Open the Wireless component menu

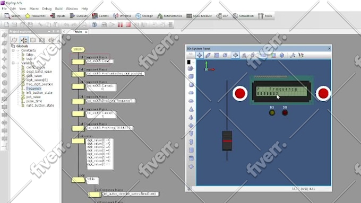pyautogui.click(x=122, y=15)
